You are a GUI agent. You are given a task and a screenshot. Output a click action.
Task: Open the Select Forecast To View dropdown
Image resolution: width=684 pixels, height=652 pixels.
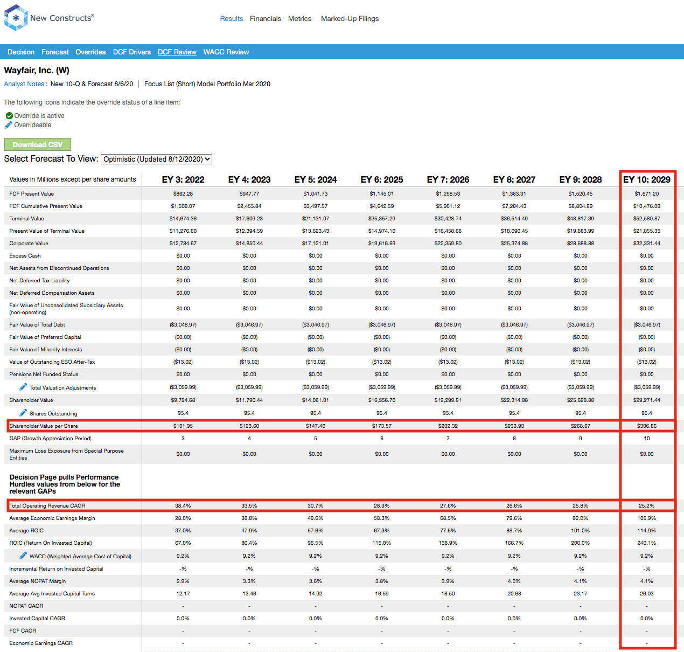[x=156, y=159]
